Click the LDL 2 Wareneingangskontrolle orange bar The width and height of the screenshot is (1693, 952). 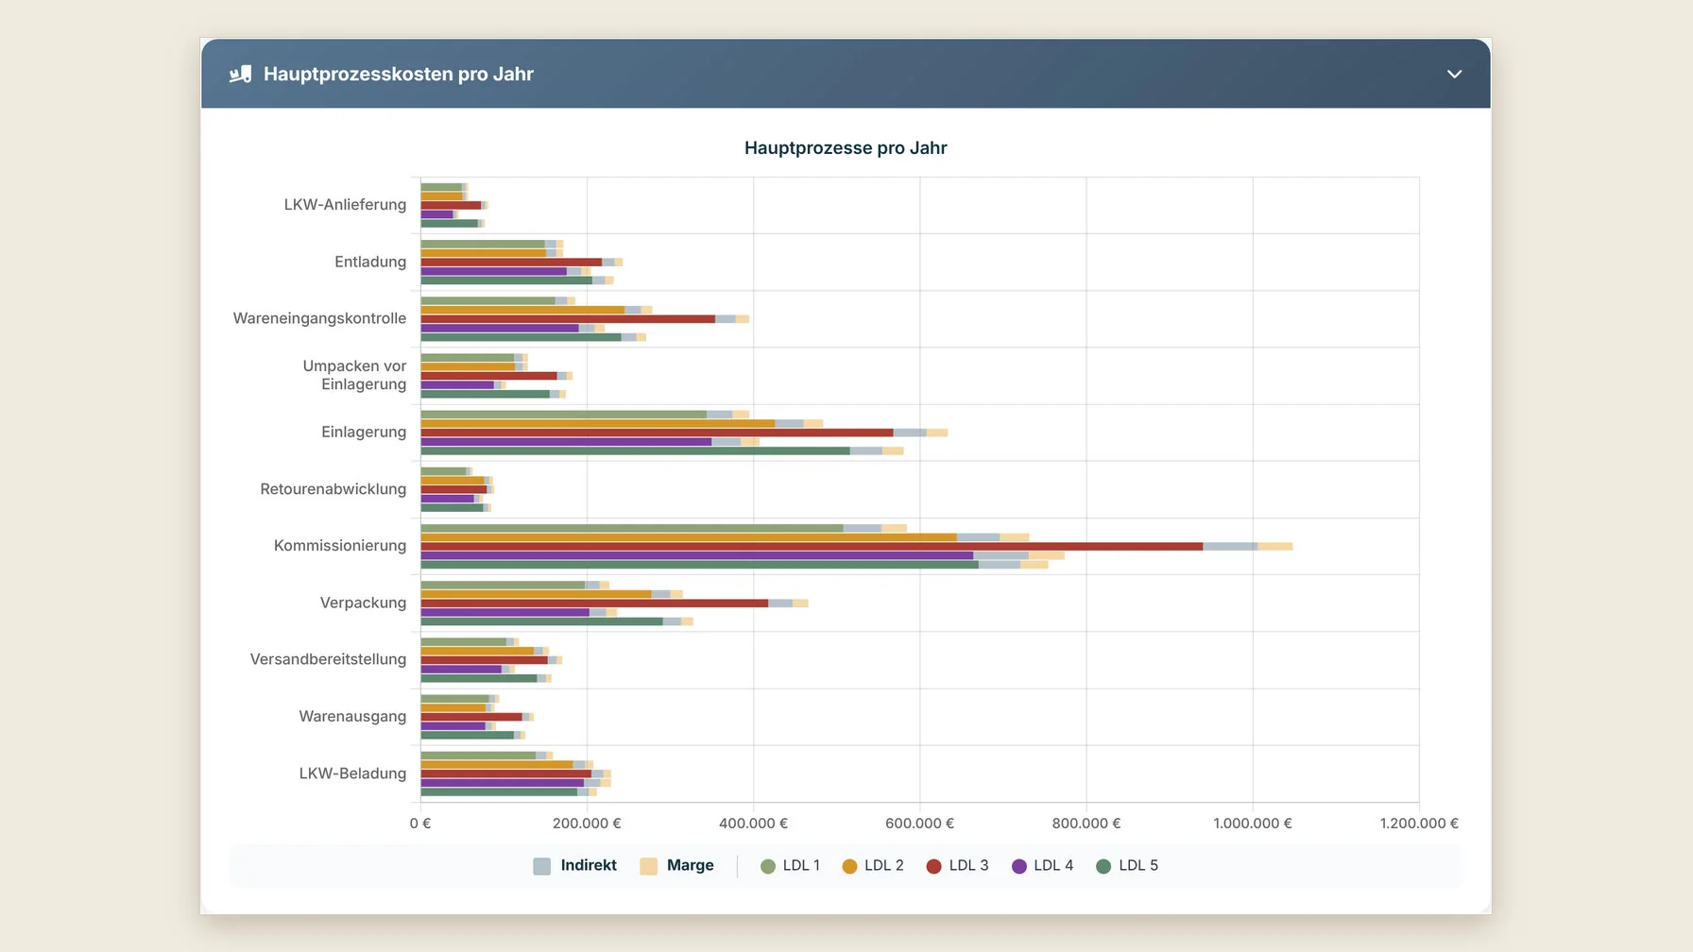click(522, 310)
